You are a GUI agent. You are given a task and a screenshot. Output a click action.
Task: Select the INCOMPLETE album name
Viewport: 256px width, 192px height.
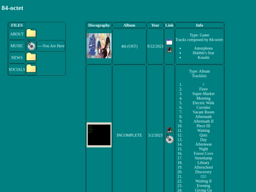(x=129, y=135)
